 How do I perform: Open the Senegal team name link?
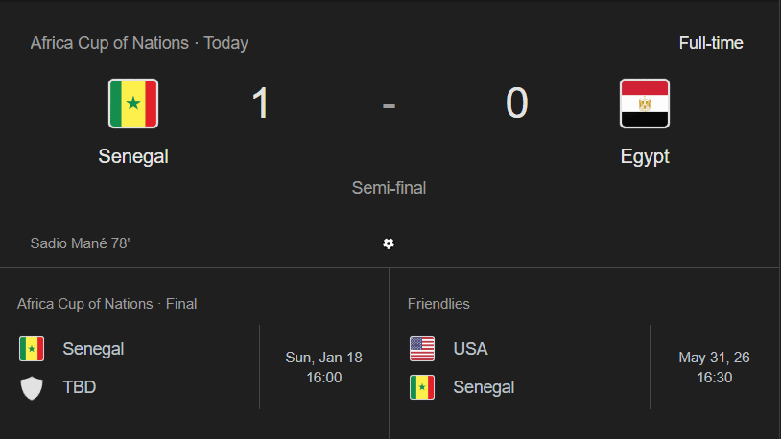coord(133,156)
